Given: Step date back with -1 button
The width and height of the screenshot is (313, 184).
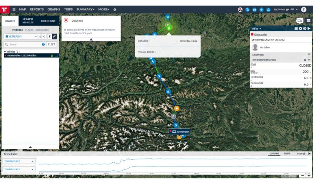Looking at the screenshot, I should [x=40, y=37].
